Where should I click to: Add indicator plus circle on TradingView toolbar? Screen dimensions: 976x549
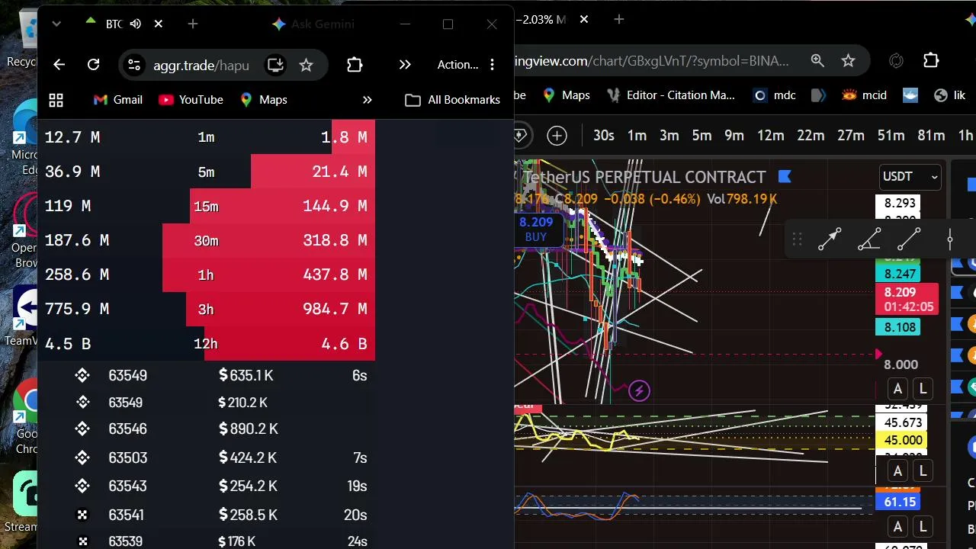tap(557, 136)
